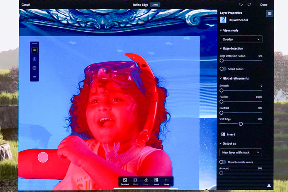
Task: Adjust the Amount slider handle
Action: click(x=221, y=173)
